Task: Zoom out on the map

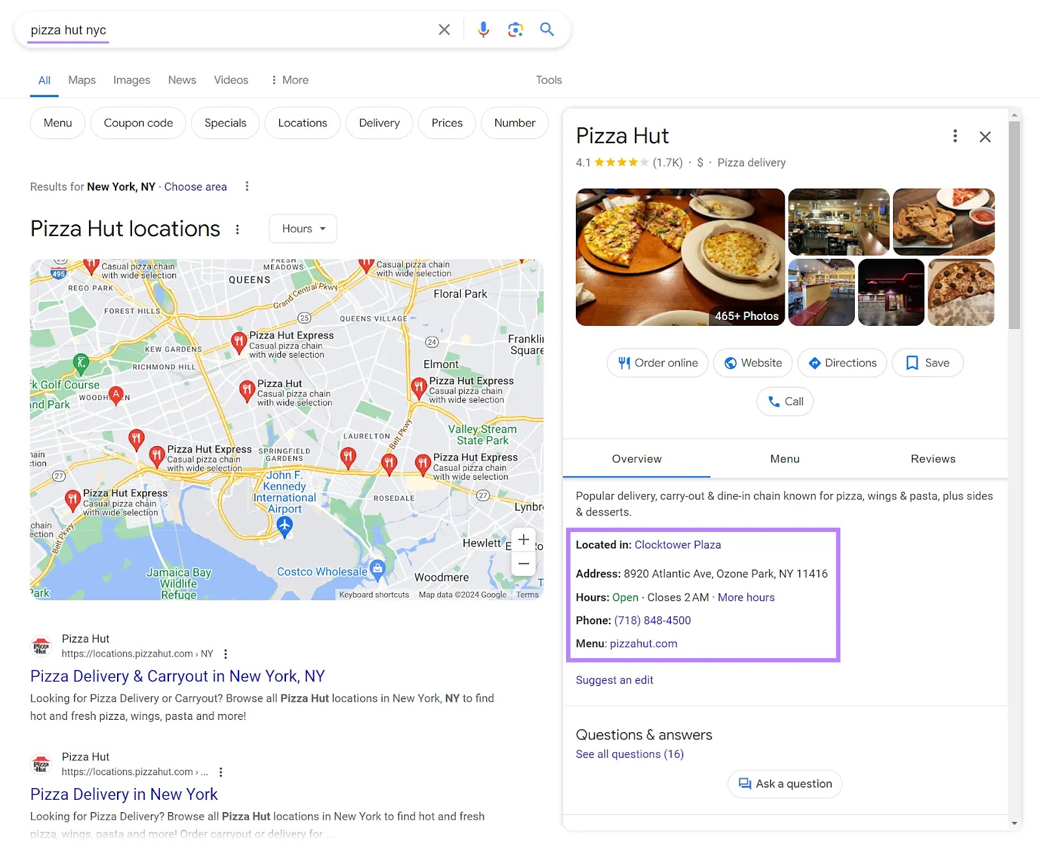Action: (524, 564)
